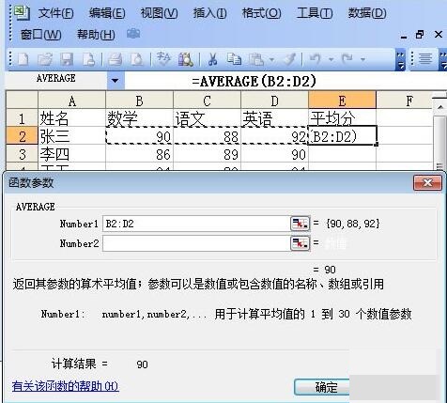Click cell with value 89
The image size is (447, 403).
coord(207,154)
